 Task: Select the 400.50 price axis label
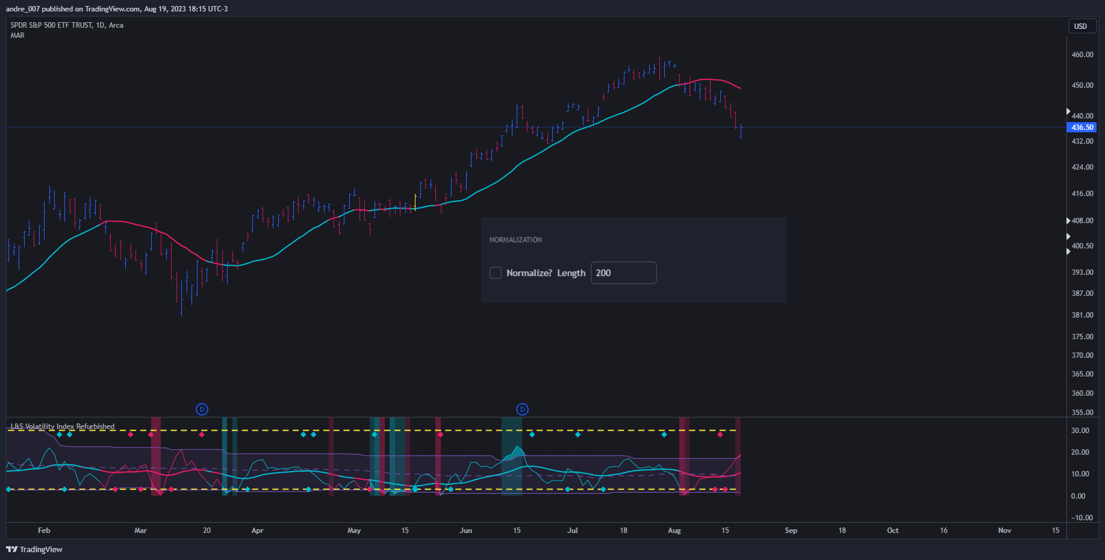[x=1082, y=246]
